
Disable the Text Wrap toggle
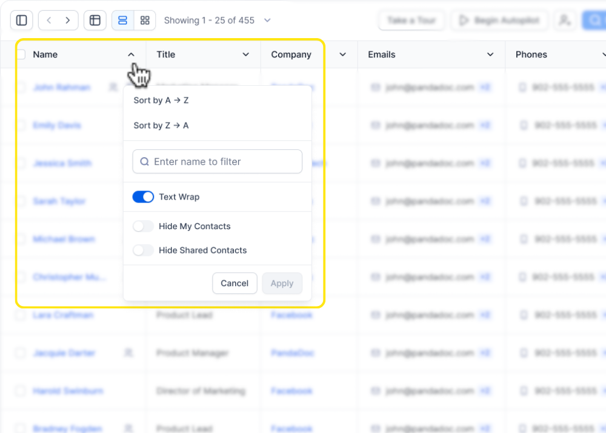pyautogui.click(x=143, y=197)
